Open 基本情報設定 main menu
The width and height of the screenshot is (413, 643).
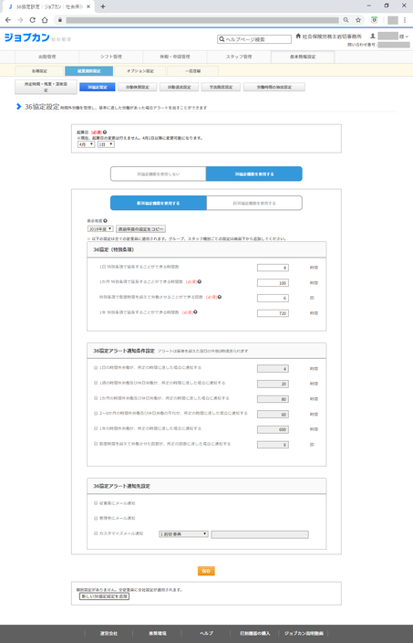pyautogui.click(x=303, y=57)
